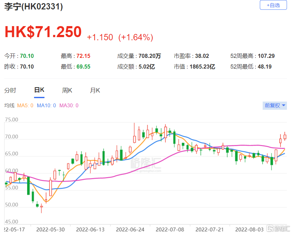
Task: Click the 65.00 price axis label
Action: 12,153
